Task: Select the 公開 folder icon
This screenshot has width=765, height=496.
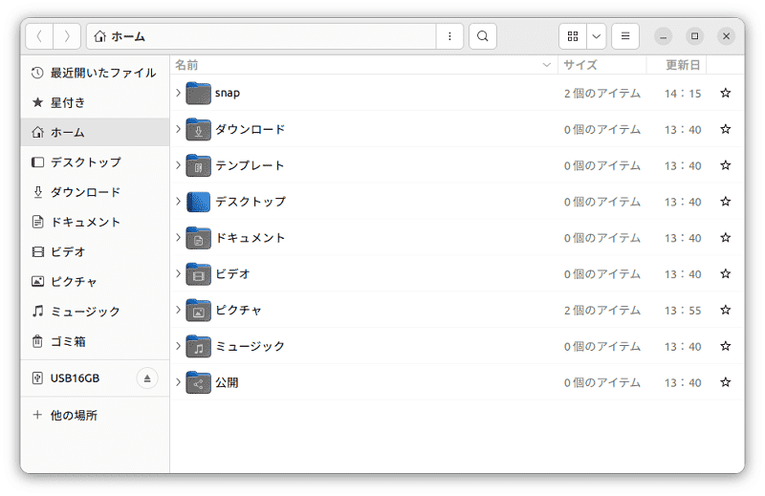Action: coord(199,382)
